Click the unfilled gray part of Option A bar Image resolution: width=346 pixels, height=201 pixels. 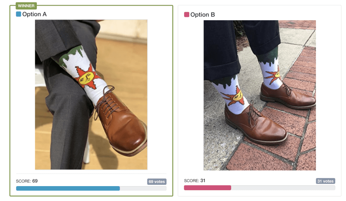click(143, 188)
